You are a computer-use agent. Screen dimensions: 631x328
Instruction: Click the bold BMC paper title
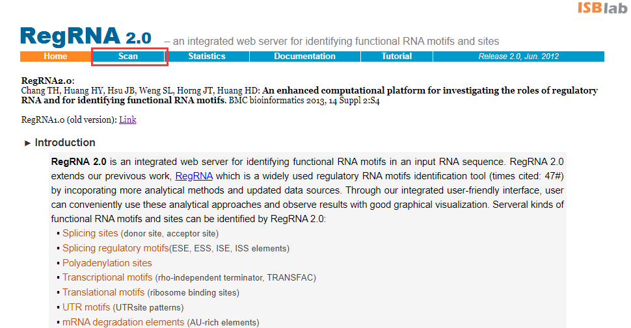pyautogui.click(x=429, y=91)
